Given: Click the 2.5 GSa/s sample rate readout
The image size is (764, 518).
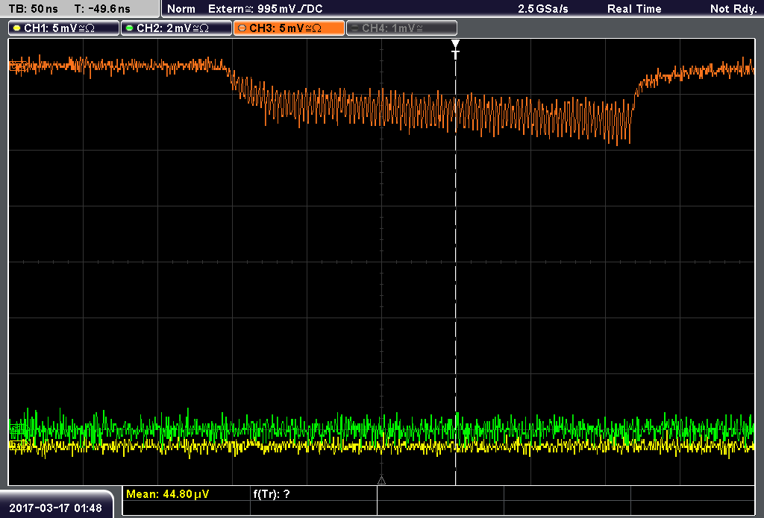Looking at the screenshot, I should tap(543, 9).
